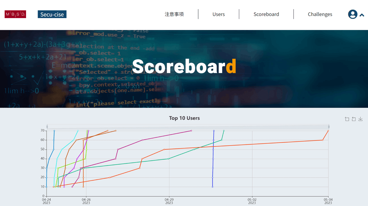
Task: Switch to the Scoreboard section
Action: pos(266,14)
